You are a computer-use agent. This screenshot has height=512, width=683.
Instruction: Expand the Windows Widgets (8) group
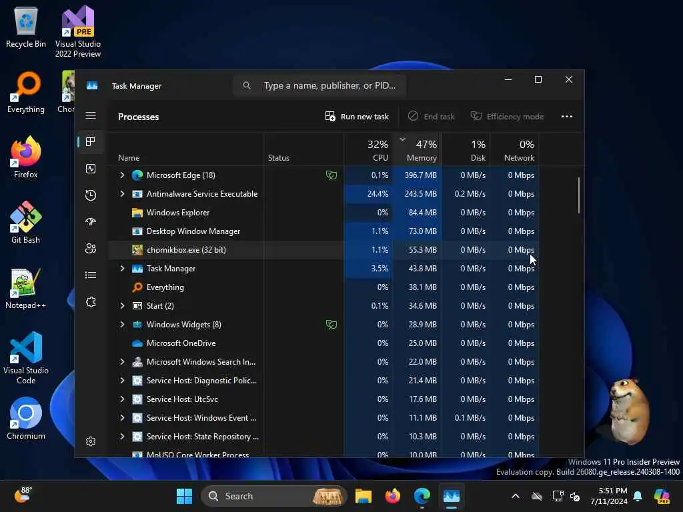pyautogui.click(x=122, y=325)
